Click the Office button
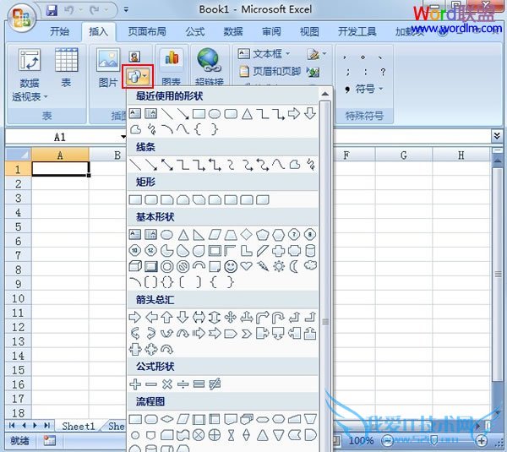507x452 pixels. coord(21,18)
